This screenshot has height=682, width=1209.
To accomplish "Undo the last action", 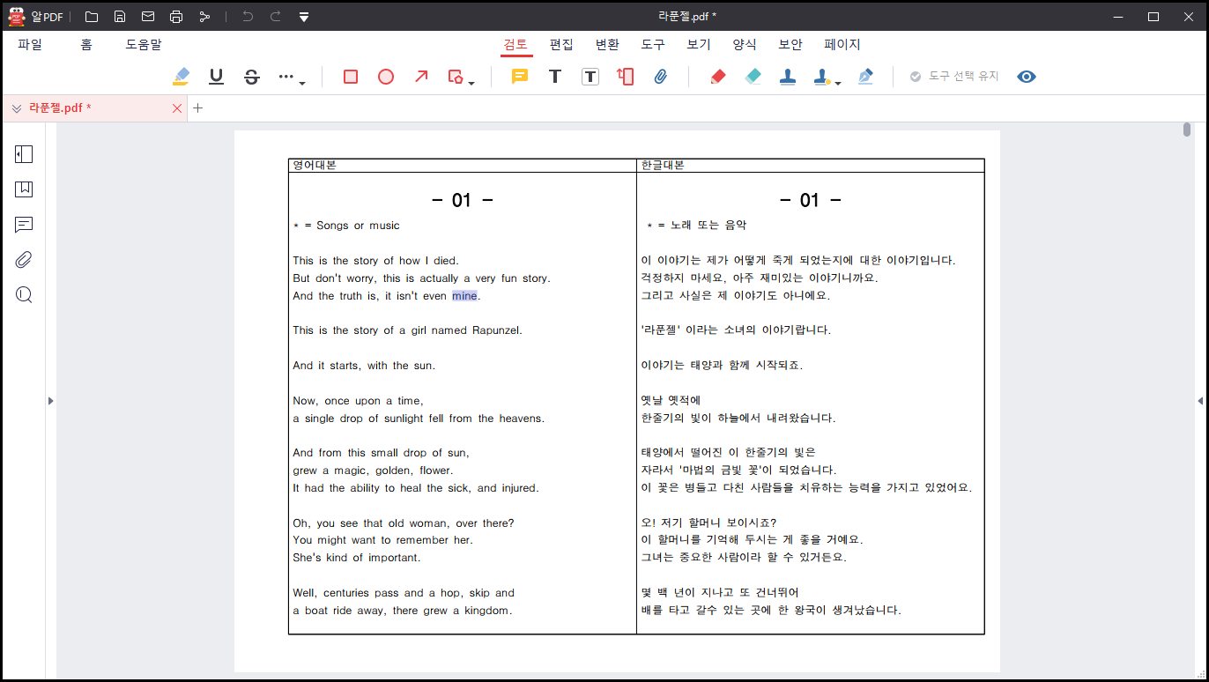I will coord(248,17).
